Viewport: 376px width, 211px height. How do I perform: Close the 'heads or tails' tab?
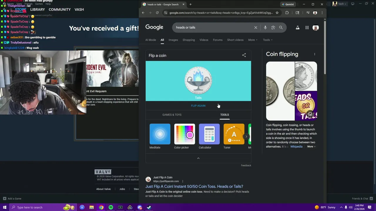coord(183,4)
